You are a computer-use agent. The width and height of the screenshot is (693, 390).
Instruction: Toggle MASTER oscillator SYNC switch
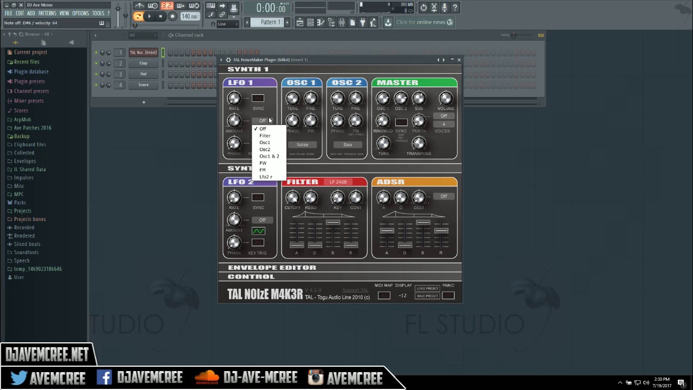tap(401, 122)
